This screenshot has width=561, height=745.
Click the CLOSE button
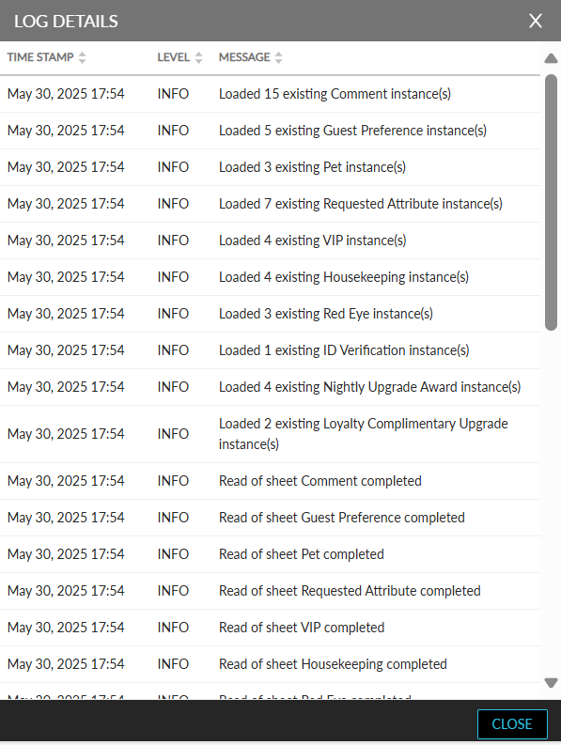point(512,724)
